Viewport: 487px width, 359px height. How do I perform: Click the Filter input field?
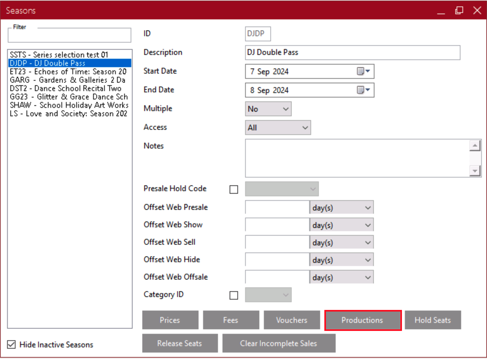point(70,36)
